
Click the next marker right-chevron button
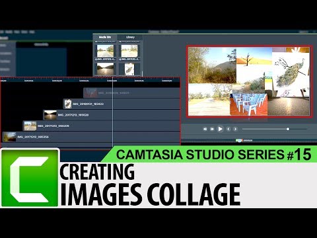(x=235, y=129)
